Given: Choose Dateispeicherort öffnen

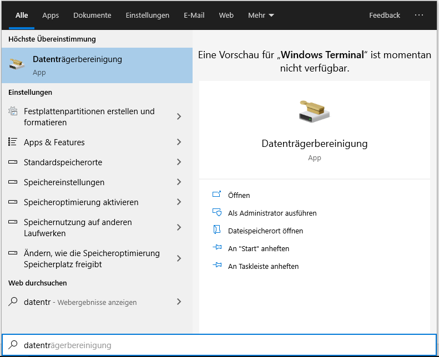Looking at the screenshot, I should (x=265, y=231).
